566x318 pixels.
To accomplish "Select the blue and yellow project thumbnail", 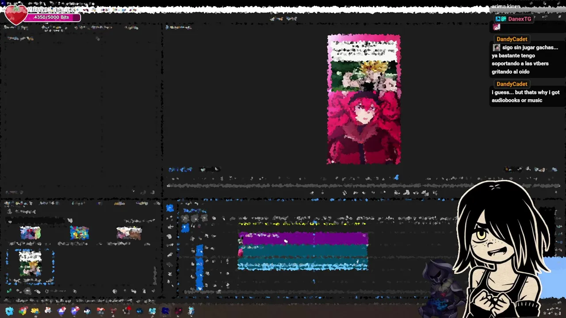I will [80, 233].
